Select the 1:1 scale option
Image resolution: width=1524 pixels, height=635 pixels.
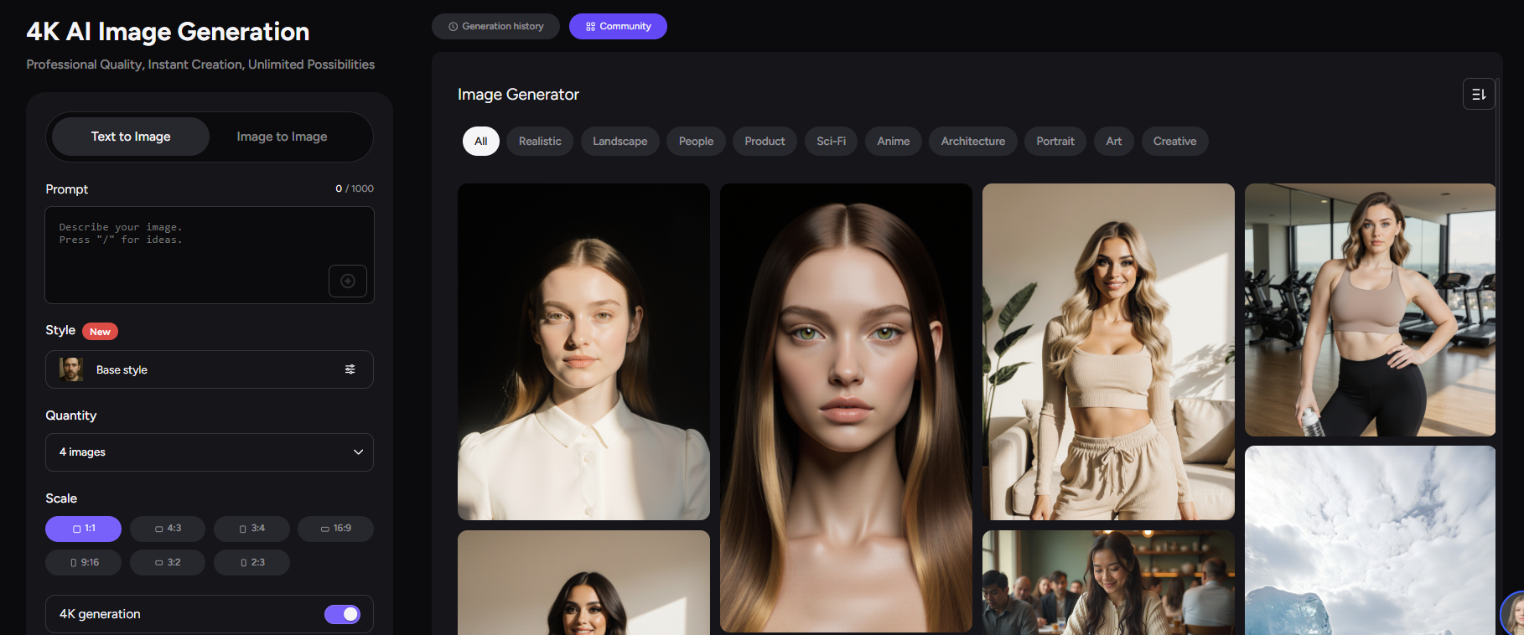click(84, 529)
